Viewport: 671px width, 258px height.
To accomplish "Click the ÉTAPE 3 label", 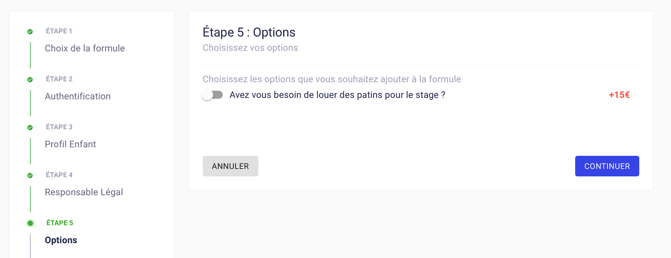I will tap(59, 127).
